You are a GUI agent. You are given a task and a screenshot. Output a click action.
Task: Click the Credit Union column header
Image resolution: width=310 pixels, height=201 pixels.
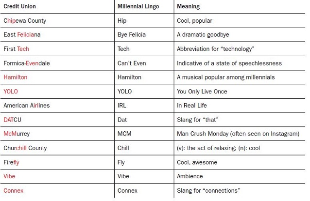click(x=19, y=7)
